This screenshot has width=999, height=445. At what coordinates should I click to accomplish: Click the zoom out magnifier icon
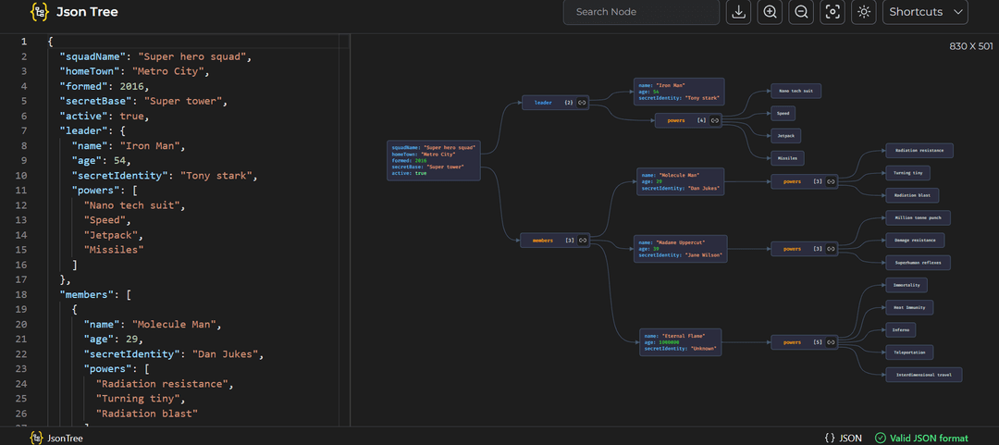coord(801,11)
